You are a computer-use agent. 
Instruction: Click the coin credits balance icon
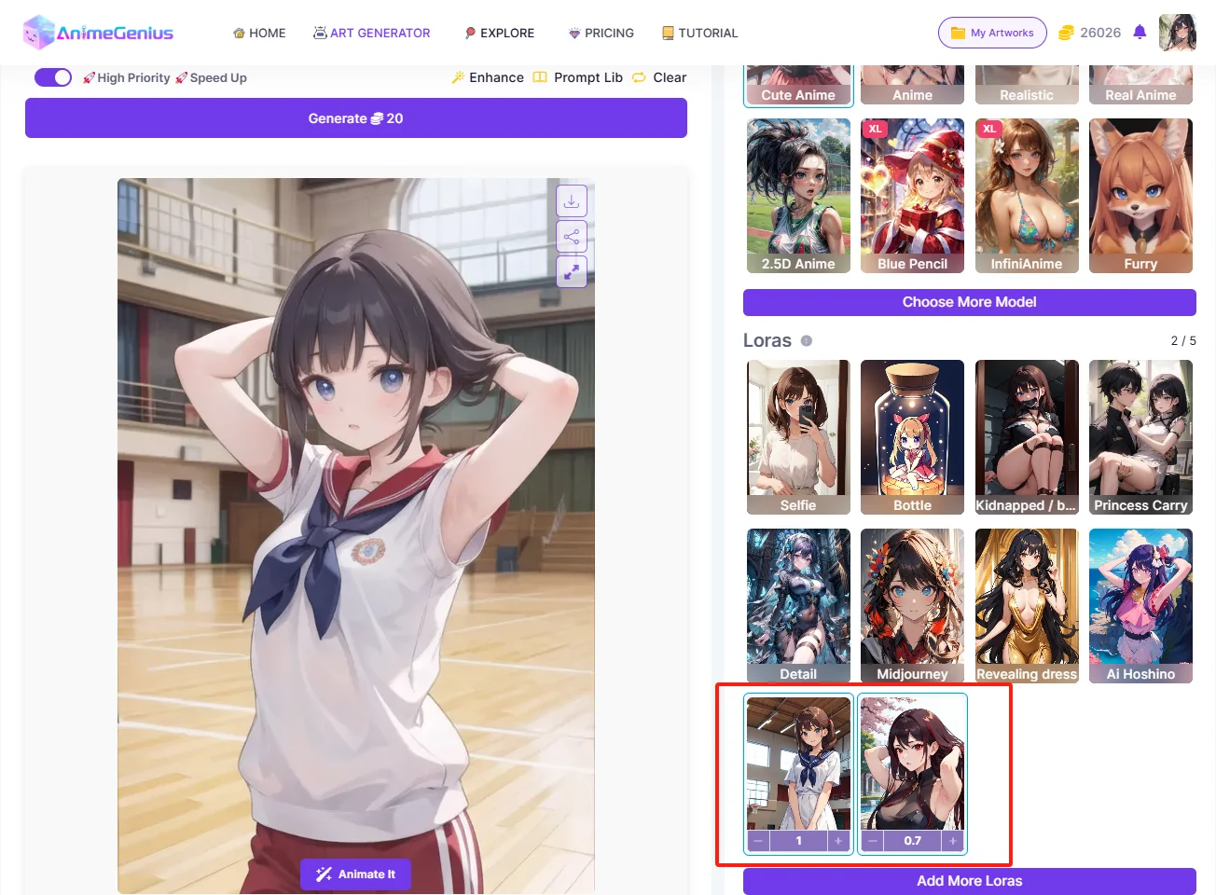click(x=1067, y=33)
